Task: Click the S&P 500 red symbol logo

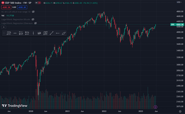Action: 3,3
